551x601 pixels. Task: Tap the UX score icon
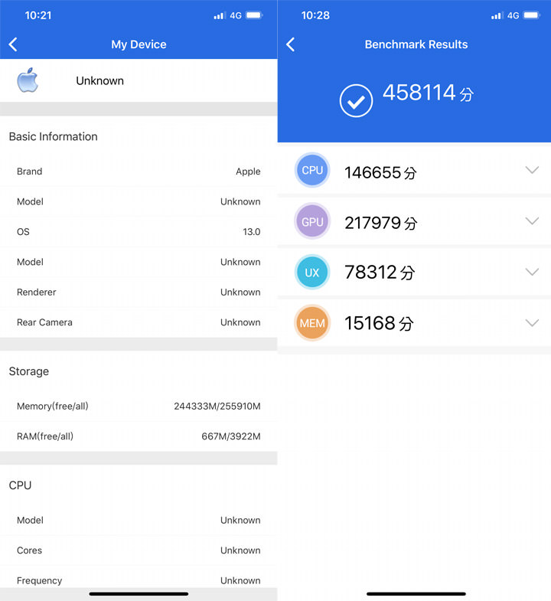[312, 273]
